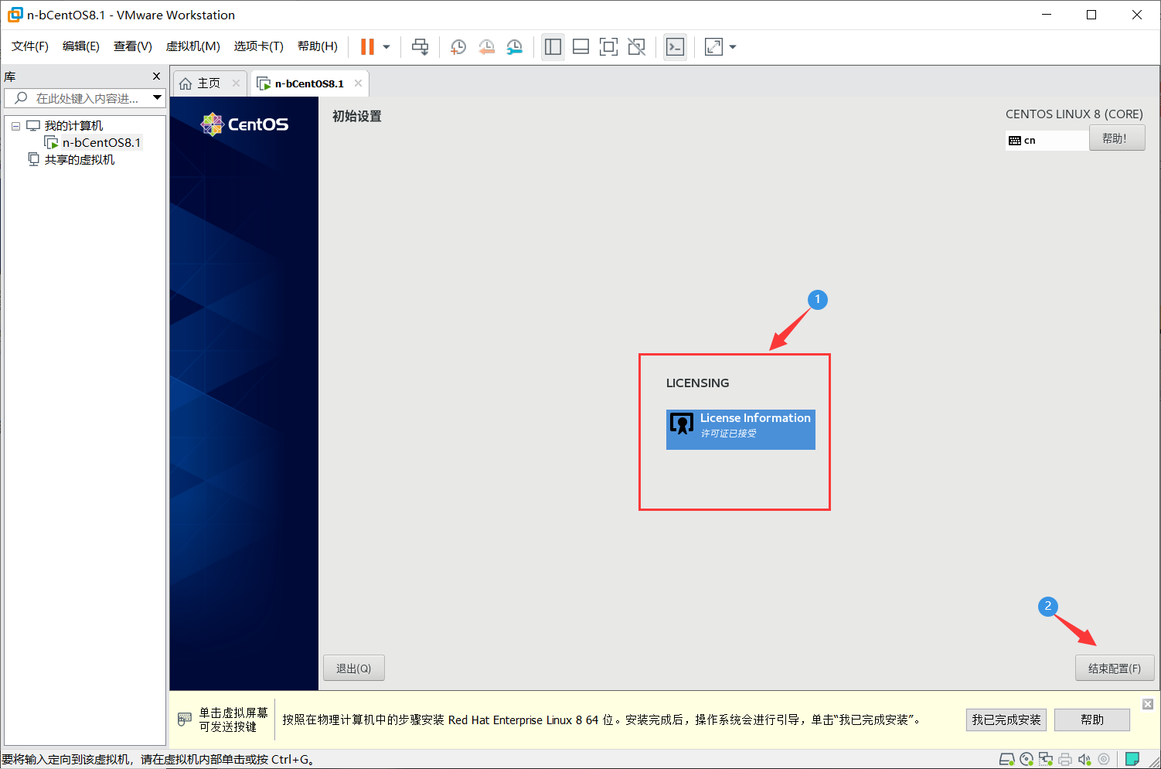Close the 主页 tab
Screen dimensions: 1161x769
click(236, 83)
